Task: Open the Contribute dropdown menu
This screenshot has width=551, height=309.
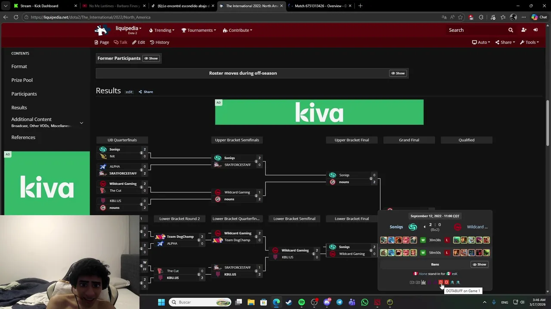Action: tap(238, 30)
